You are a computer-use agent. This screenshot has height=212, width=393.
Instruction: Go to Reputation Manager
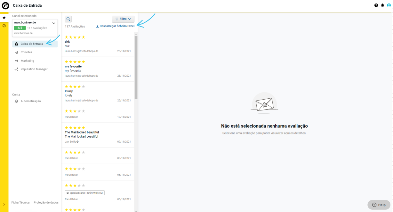pyautogui.click(x=34, y=69)
